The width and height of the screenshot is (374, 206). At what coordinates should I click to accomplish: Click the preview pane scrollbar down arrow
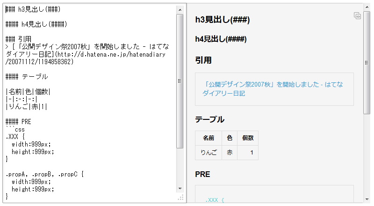click(x=367, y=199)
